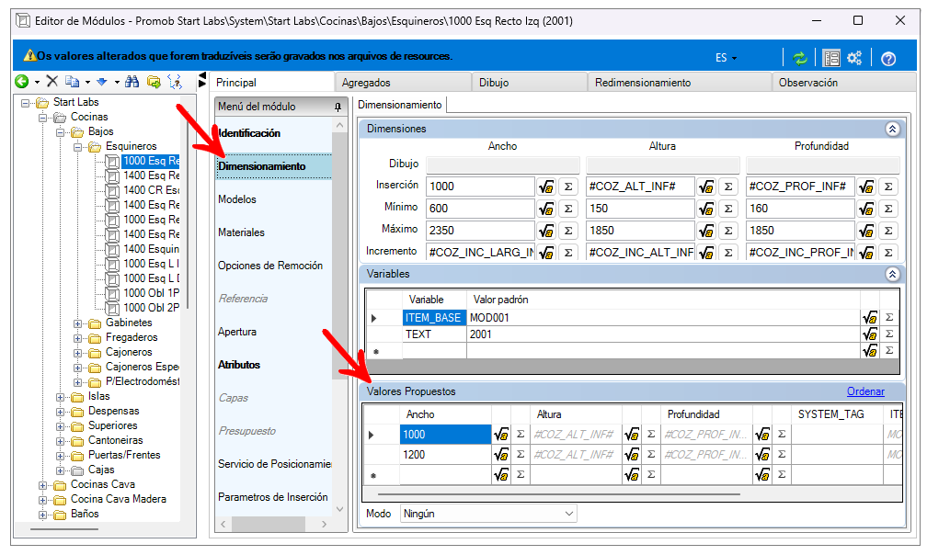927x555 pixels.
Task: Open the Modo dropdown set to Ningún
Action: (487, 514)
